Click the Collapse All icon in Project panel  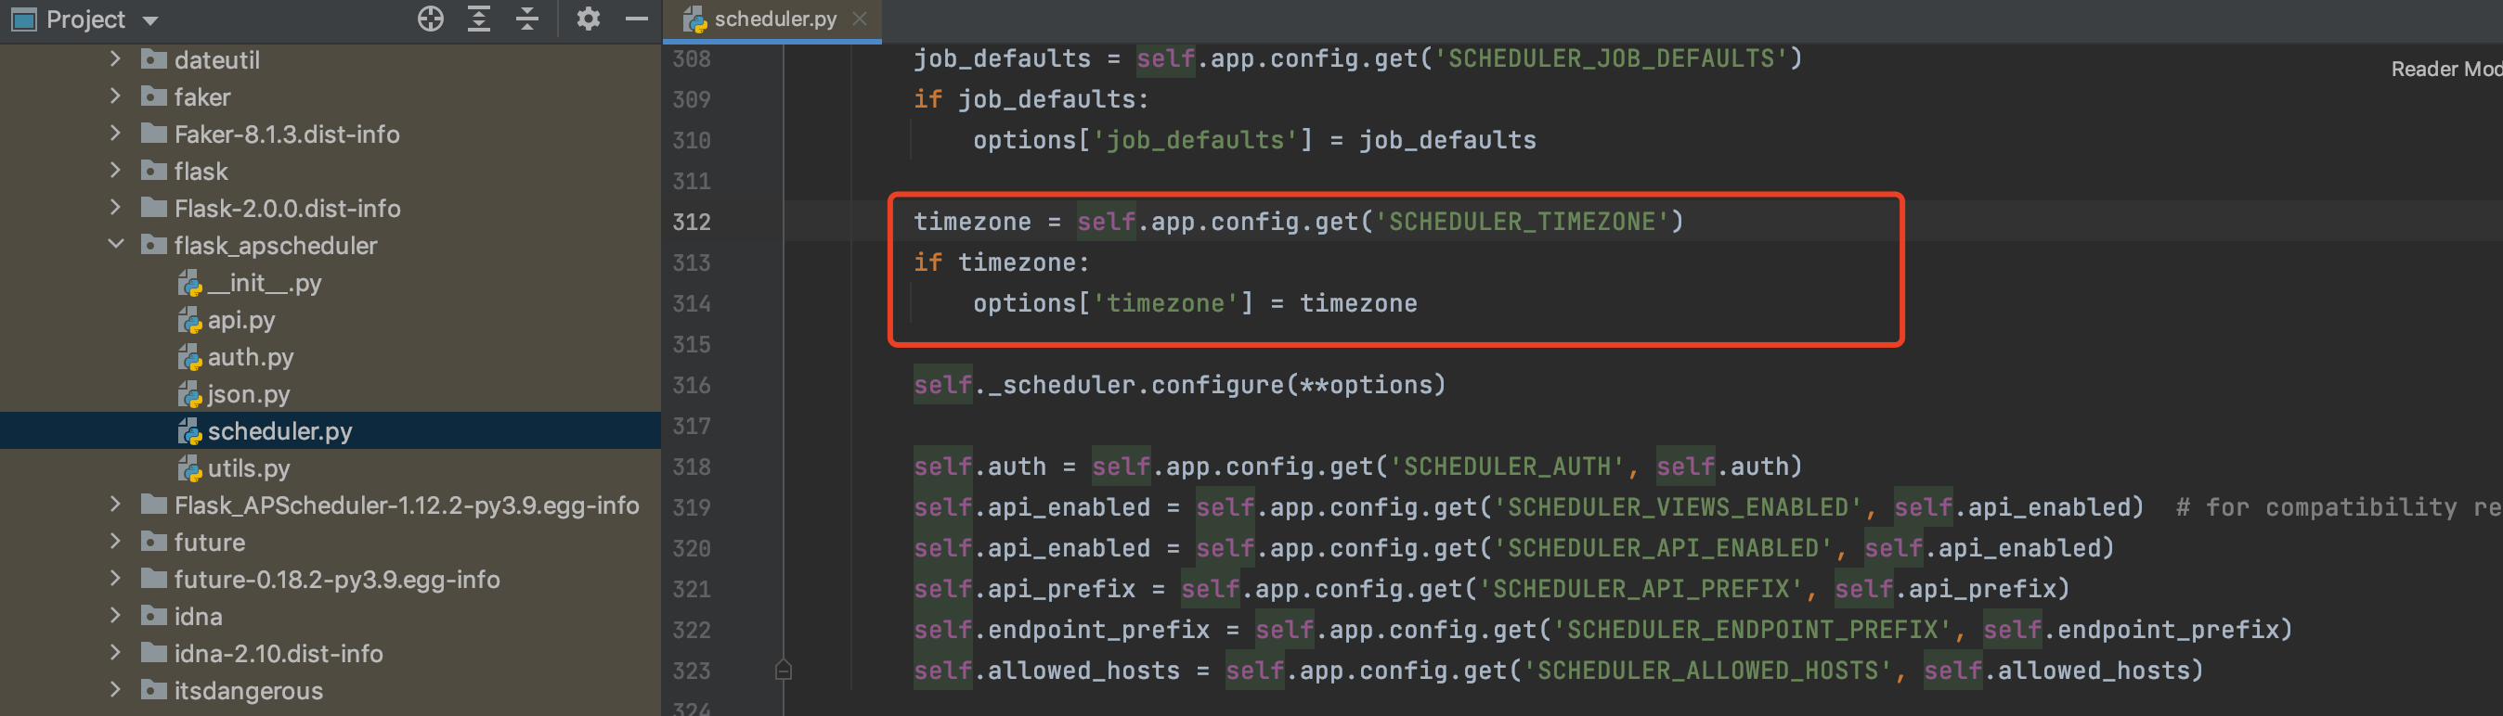(526, 19)
